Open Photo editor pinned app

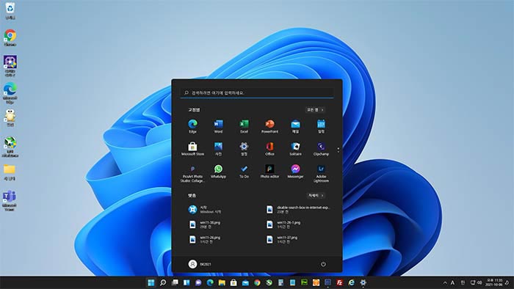tap(269, 172)
